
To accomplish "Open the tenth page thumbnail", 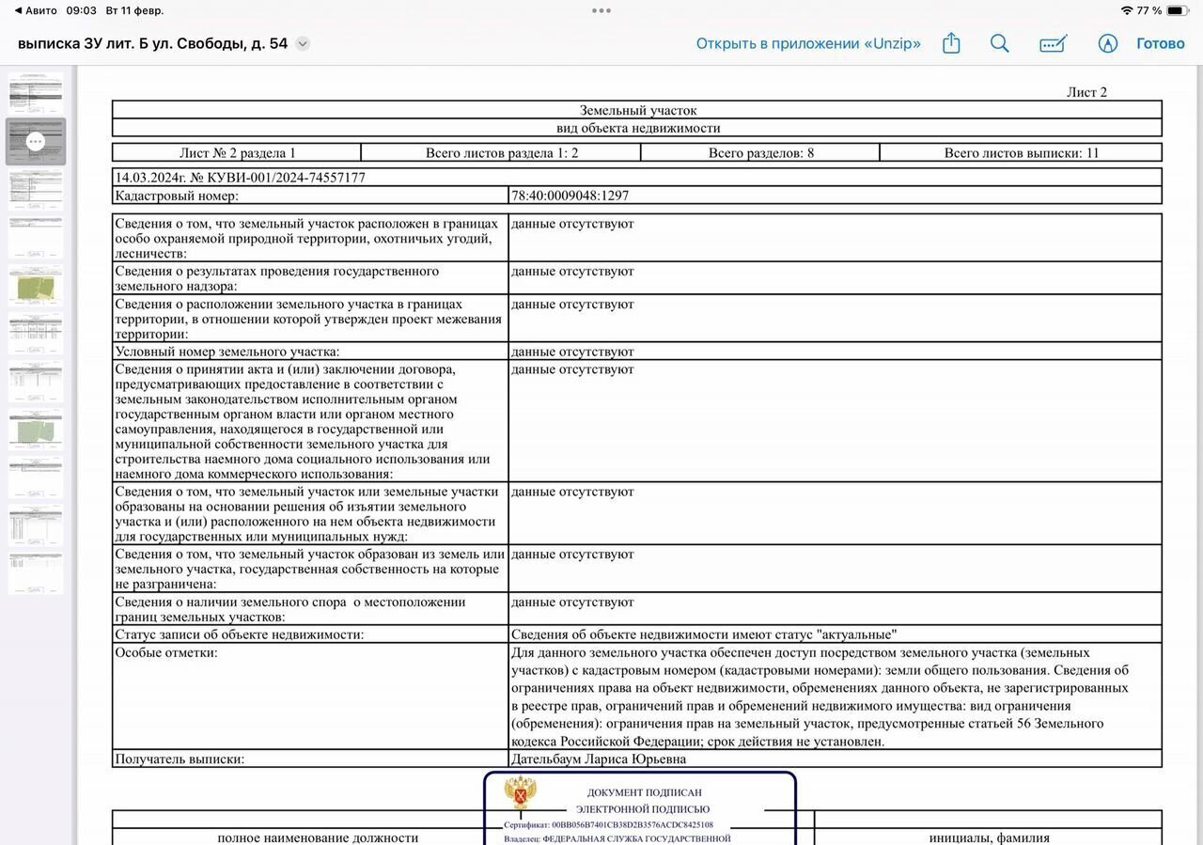I will 36,526.
